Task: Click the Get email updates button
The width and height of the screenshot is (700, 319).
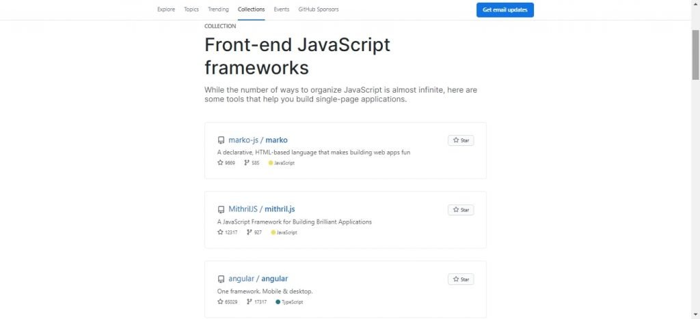Action: 505,10
